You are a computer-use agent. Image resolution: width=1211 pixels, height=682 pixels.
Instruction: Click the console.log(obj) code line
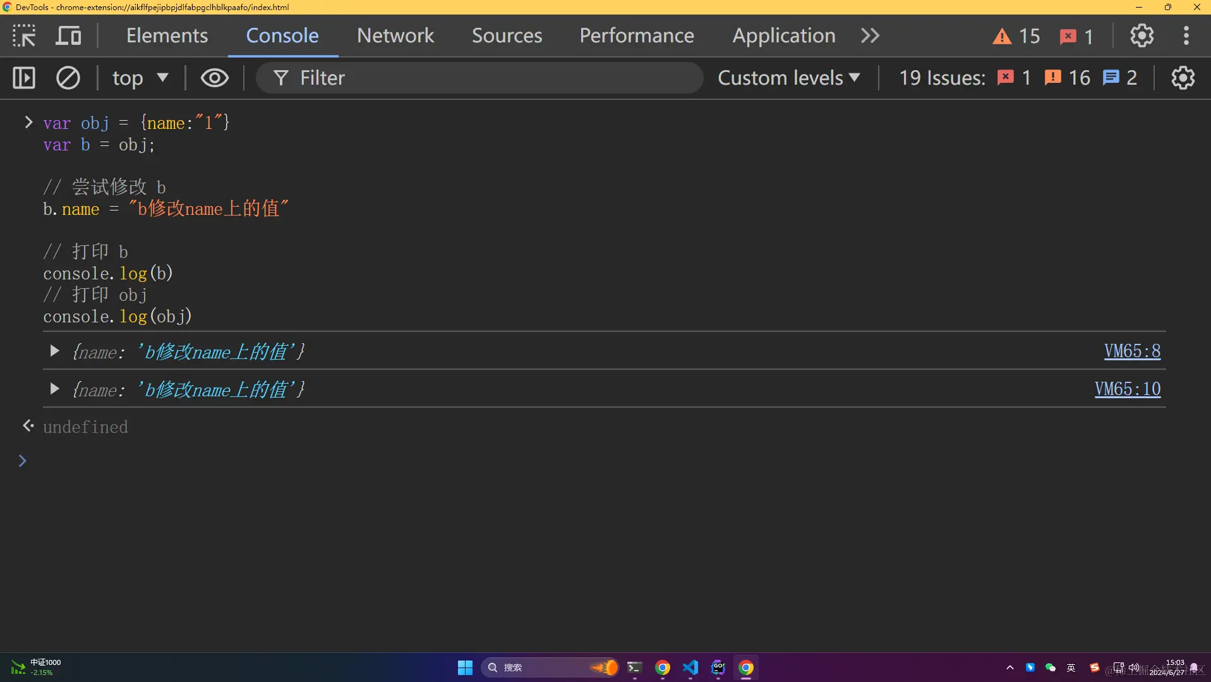pyautogui.click(x=117, y=316)
